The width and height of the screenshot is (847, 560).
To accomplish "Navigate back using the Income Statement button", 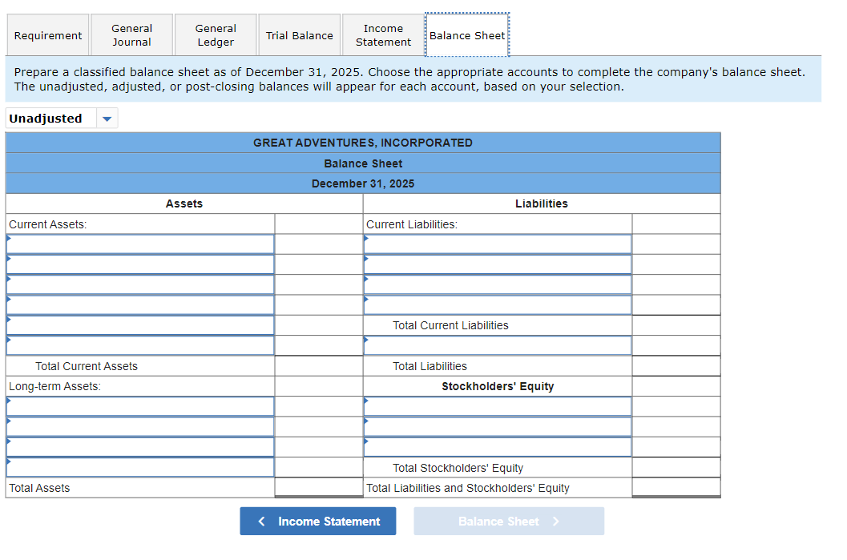I will click(x=318, y=521).
